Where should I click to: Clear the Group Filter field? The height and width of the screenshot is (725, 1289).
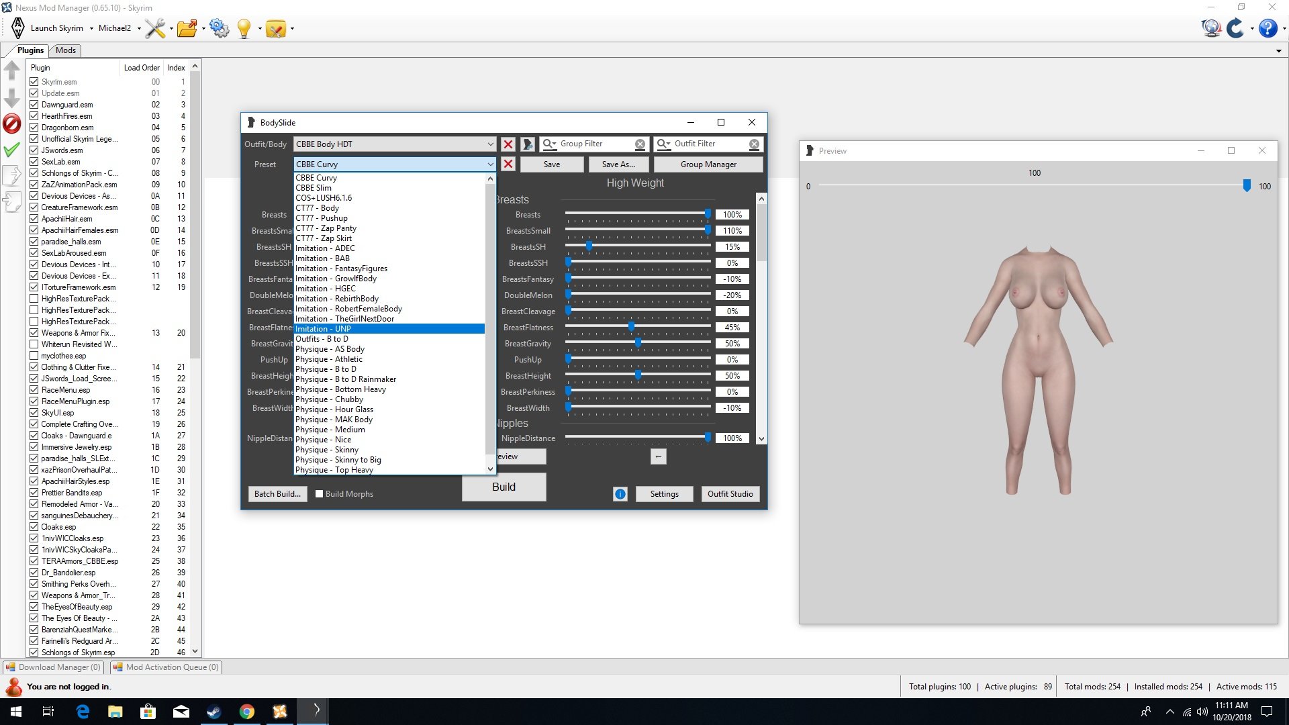[x=640, y=144]
